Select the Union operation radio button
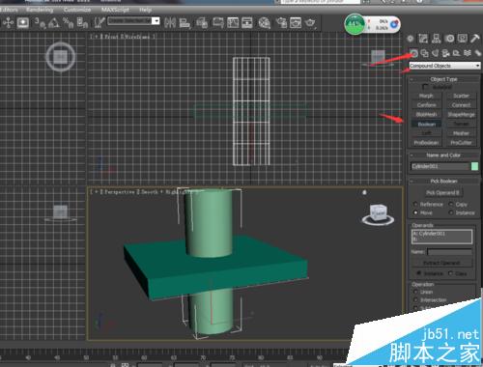The image size is (483, 367). click(415, 292)
